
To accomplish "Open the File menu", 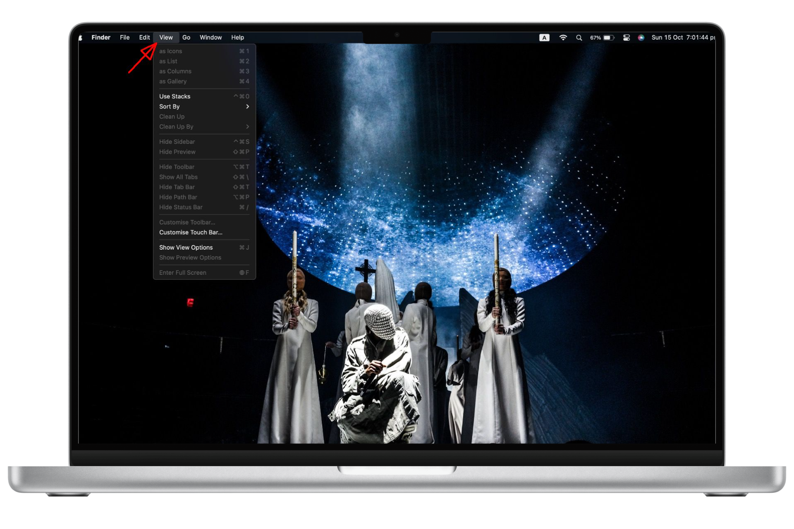I will [x=124, y=38].
